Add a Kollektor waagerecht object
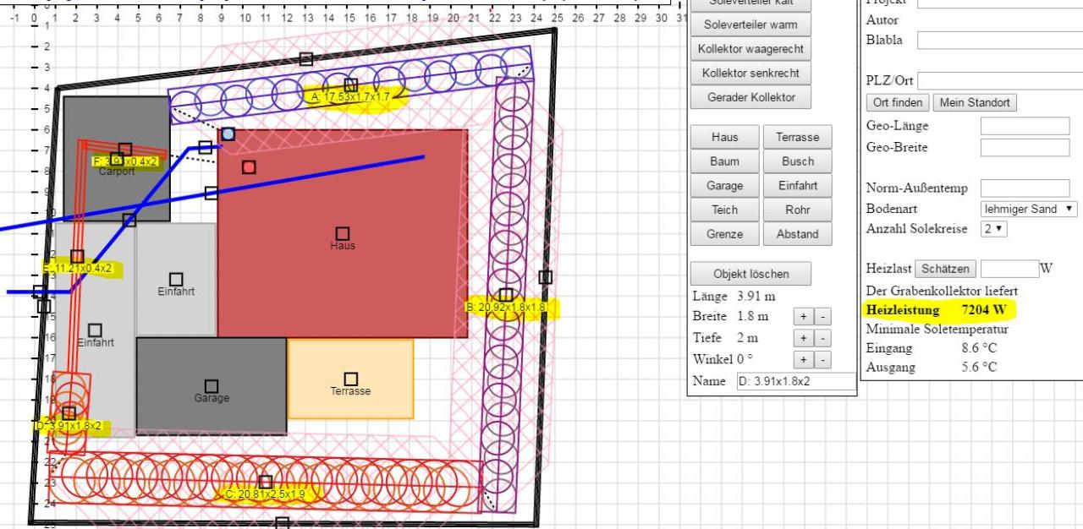Screen dimensions: 1083x529 750,49
